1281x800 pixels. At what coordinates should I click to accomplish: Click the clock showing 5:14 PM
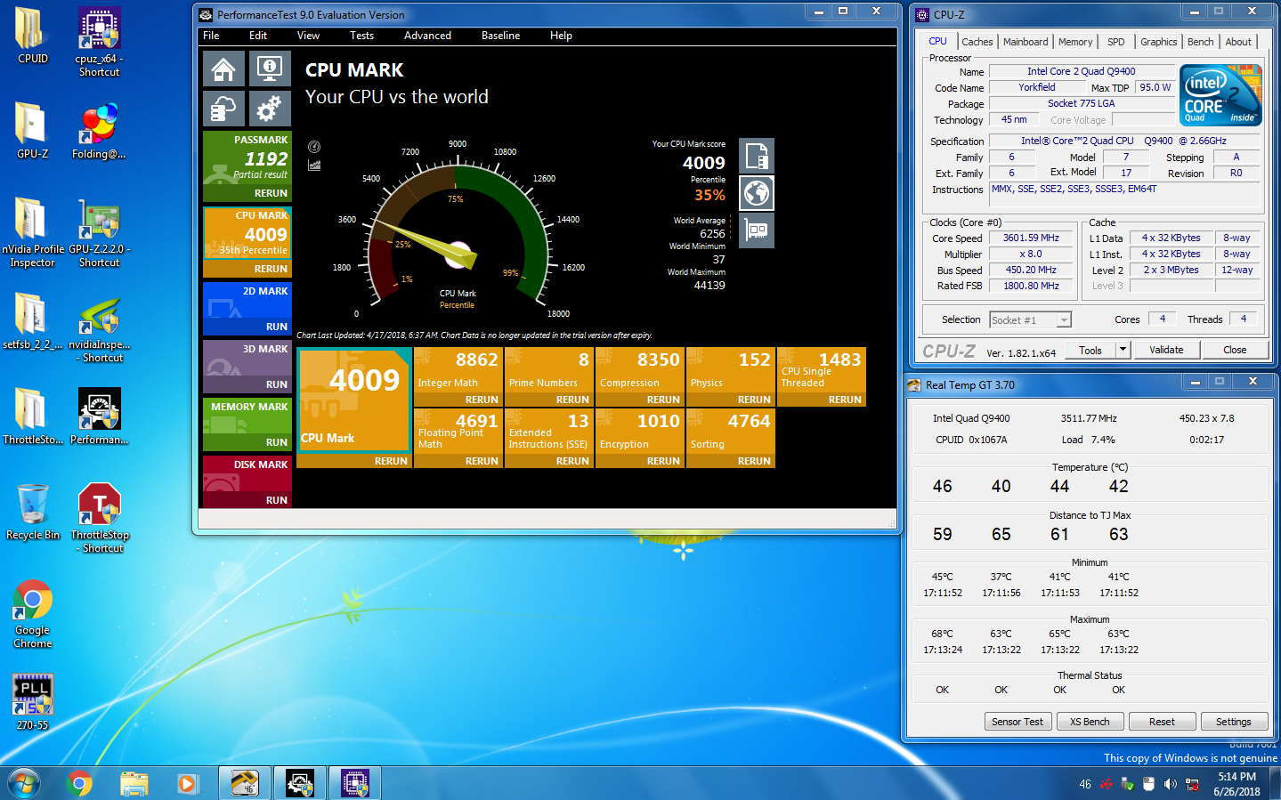1237,777
